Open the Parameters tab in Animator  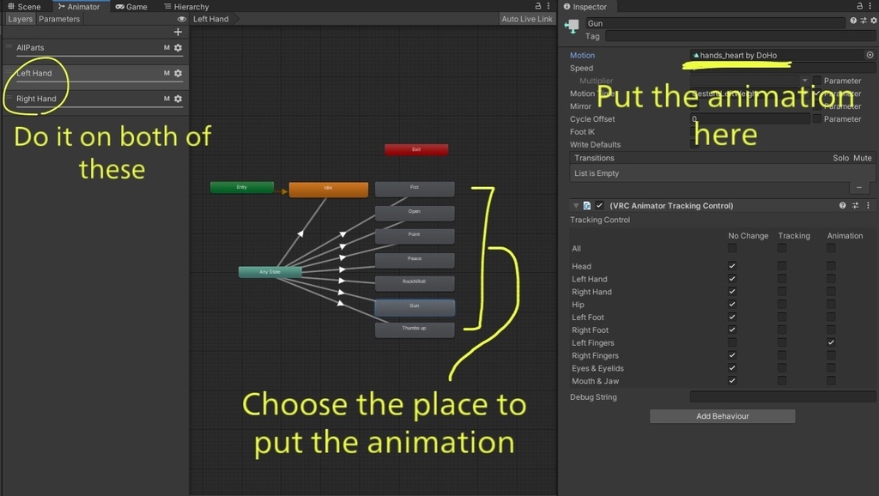59,19
